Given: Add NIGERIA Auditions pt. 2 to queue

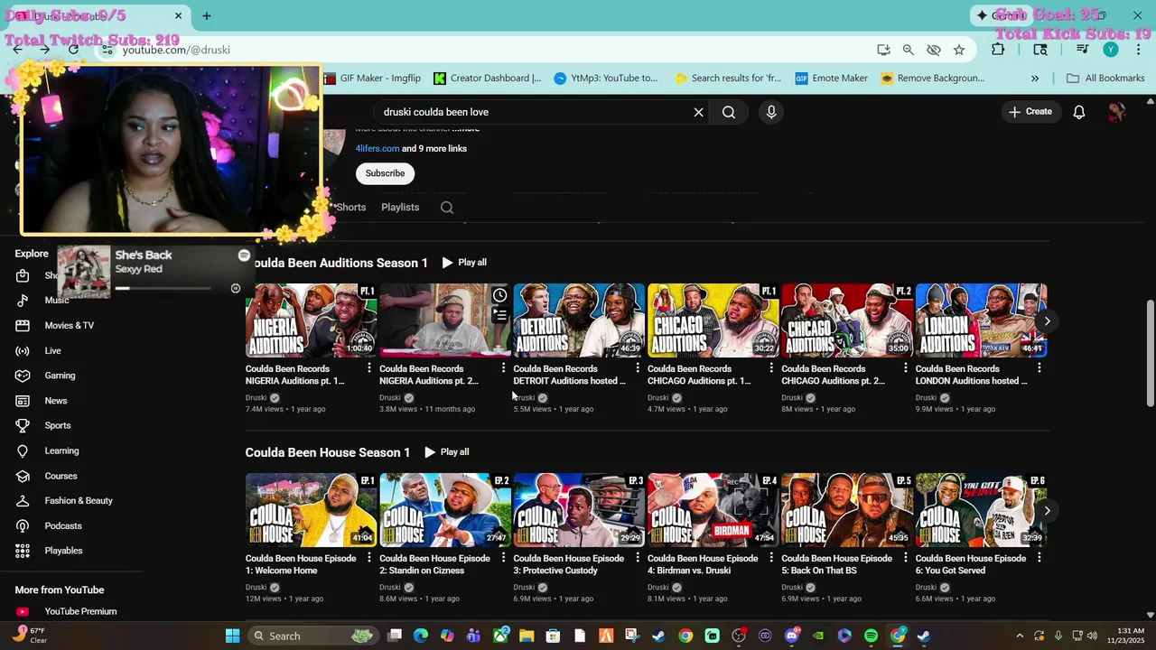Looking at the screenshot, I should point(499,314).
